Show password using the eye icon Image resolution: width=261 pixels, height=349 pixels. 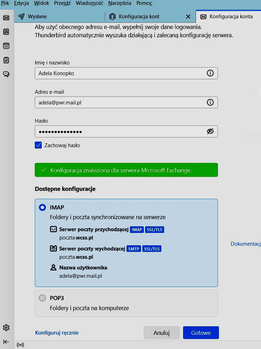click(210, 131)
